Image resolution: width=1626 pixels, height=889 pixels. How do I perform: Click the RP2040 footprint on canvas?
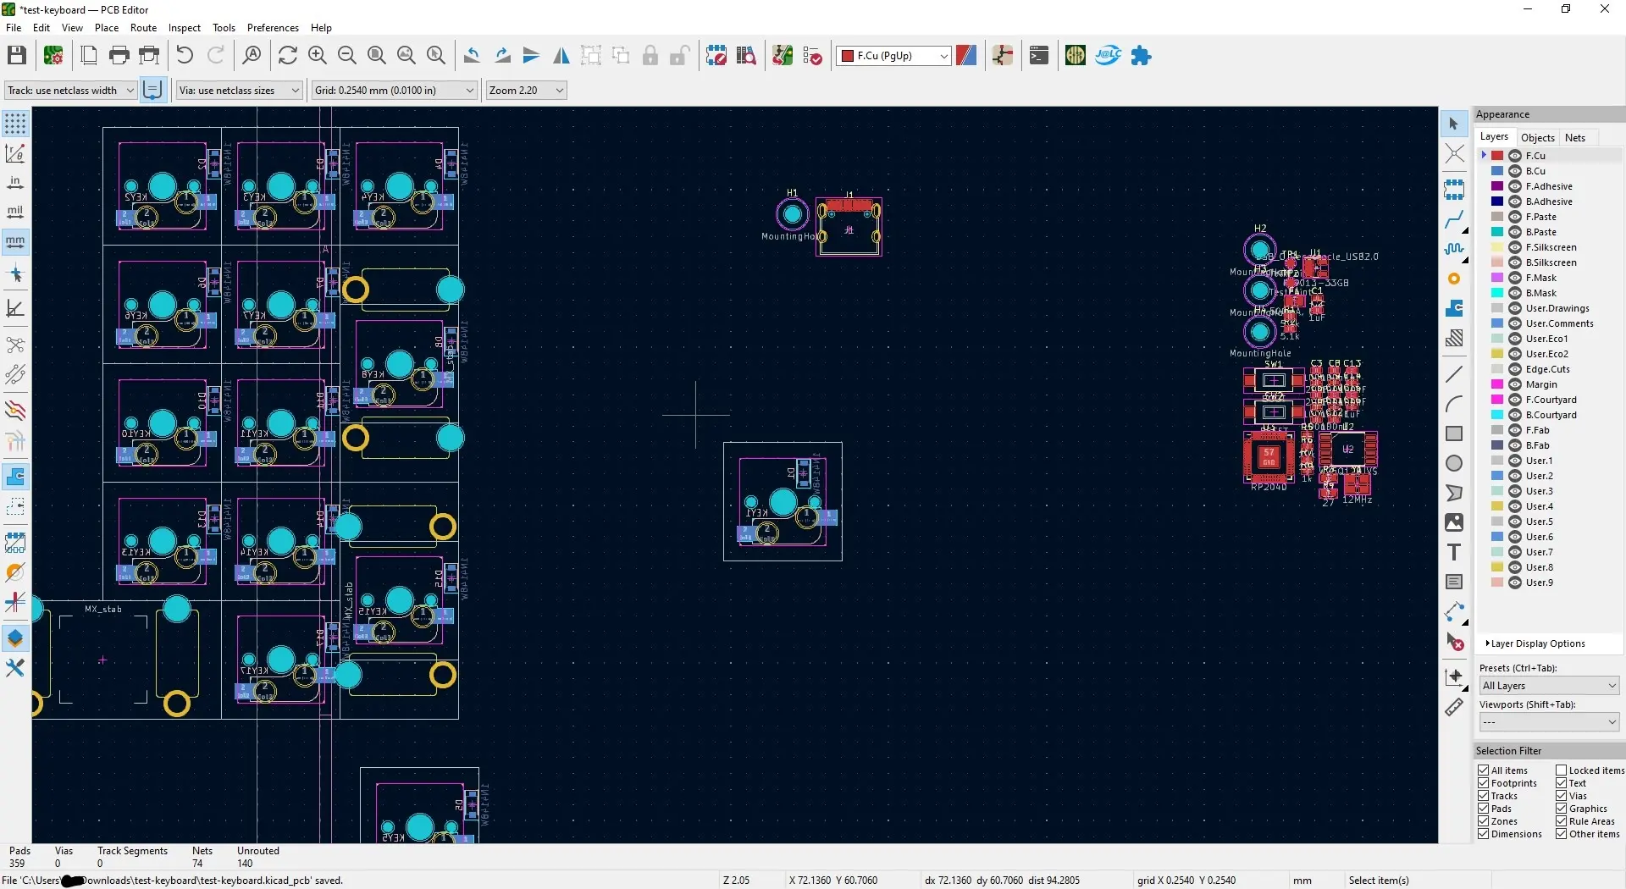1269,457
